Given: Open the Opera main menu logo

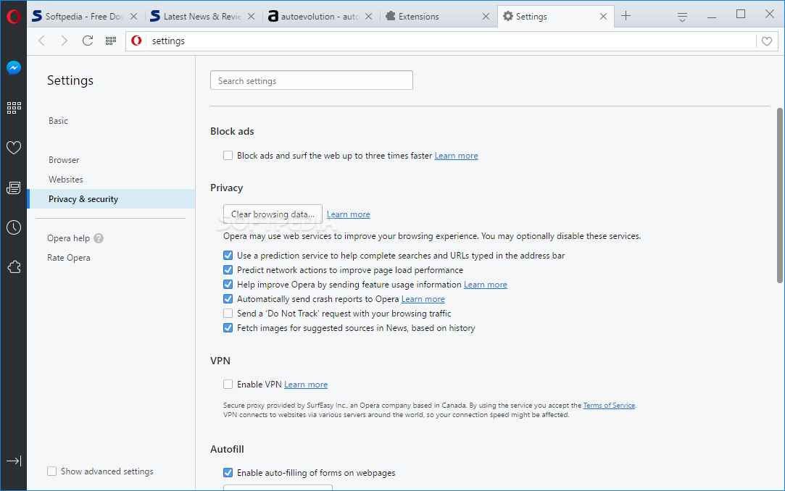Looking at the screenshot, I should click(x=14, y=17).
